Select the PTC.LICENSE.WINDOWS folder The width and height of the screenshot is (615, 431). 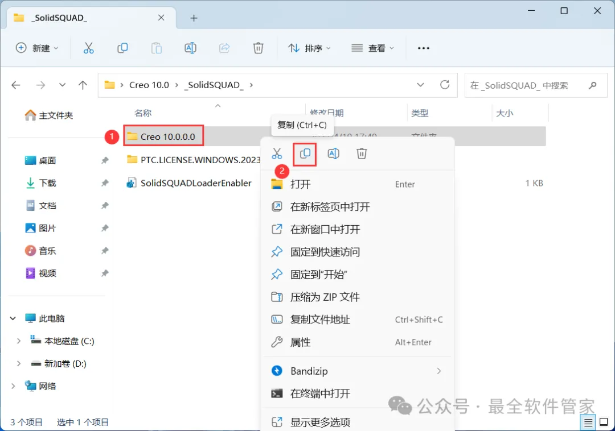[x=194, y=160]
